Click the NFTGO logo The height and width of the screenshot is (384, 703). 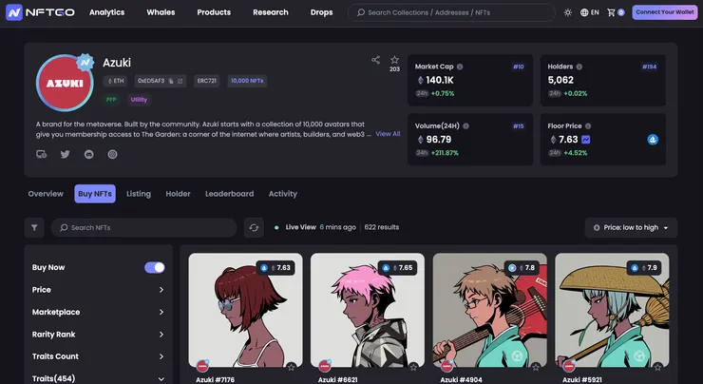[40, 12]
